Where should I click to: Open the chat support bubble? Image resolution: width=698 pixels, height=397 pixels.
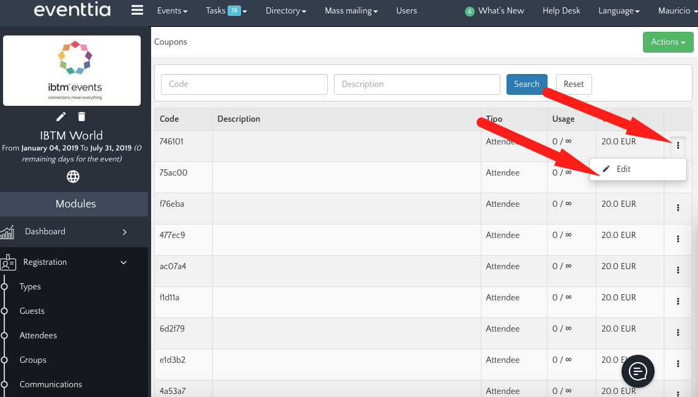click(x=637, y=371)
